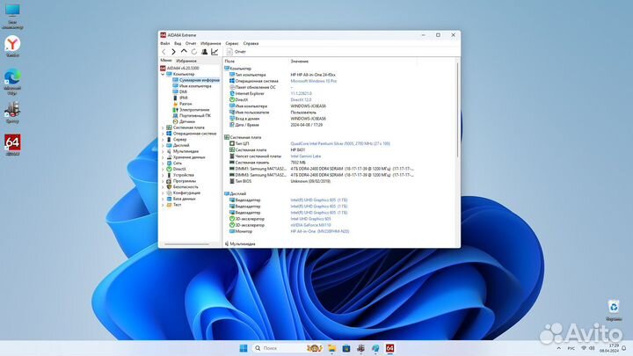Click the Тест folder icon in the tree
633x356 pixels.
coord(169,205)
